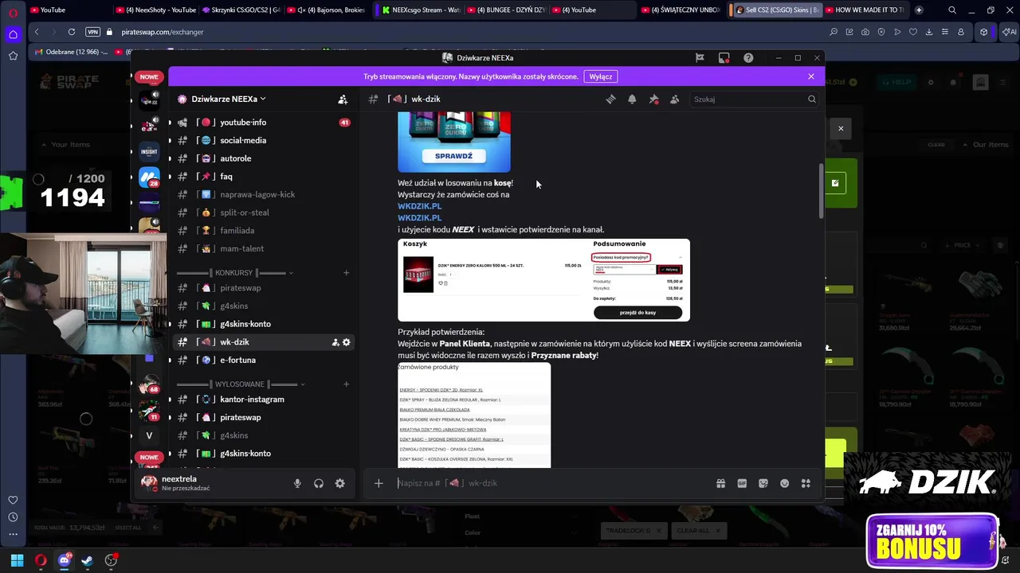The height and width of the screenshot is (573, 1020).
Task: Toggle the member list icon
Action: (675, 99)
